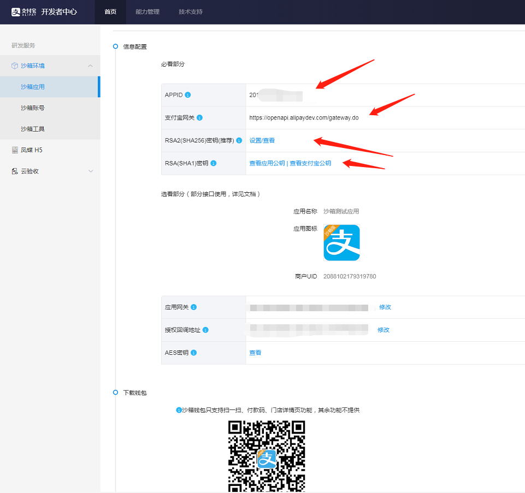Image resolution: width=525 pixels, height=493 pixels.
Task: Click the Alipay logo in header
Action: [23, 11]
